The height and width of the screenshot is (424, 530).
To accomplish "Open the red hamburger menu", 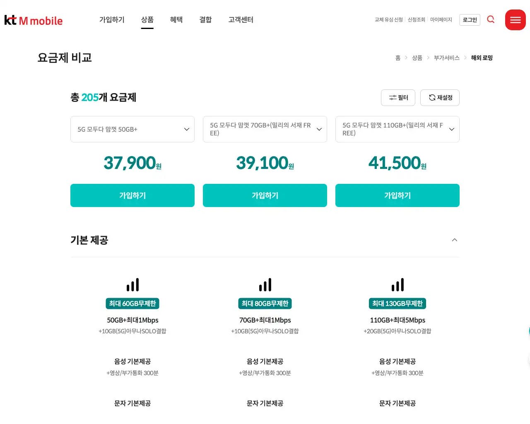I will click(515, 20).
